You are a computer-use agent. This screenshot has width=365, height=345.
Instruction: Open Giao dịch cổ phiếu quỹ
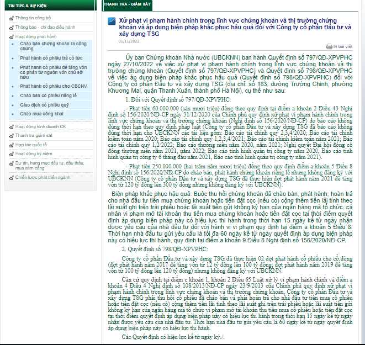pos(45,104)
